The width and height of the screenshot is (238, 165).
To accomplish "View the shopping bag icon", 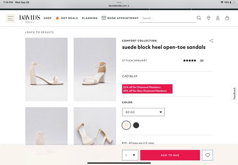I will tap(227, 18).
